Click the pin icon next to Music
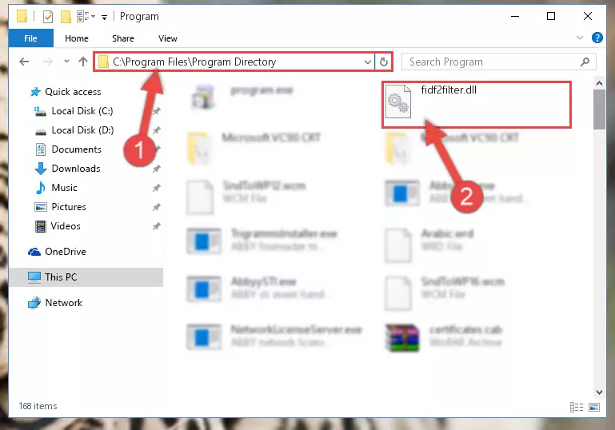Image resolution: width=615 pixels, height=430 pixels. [157, 188]
